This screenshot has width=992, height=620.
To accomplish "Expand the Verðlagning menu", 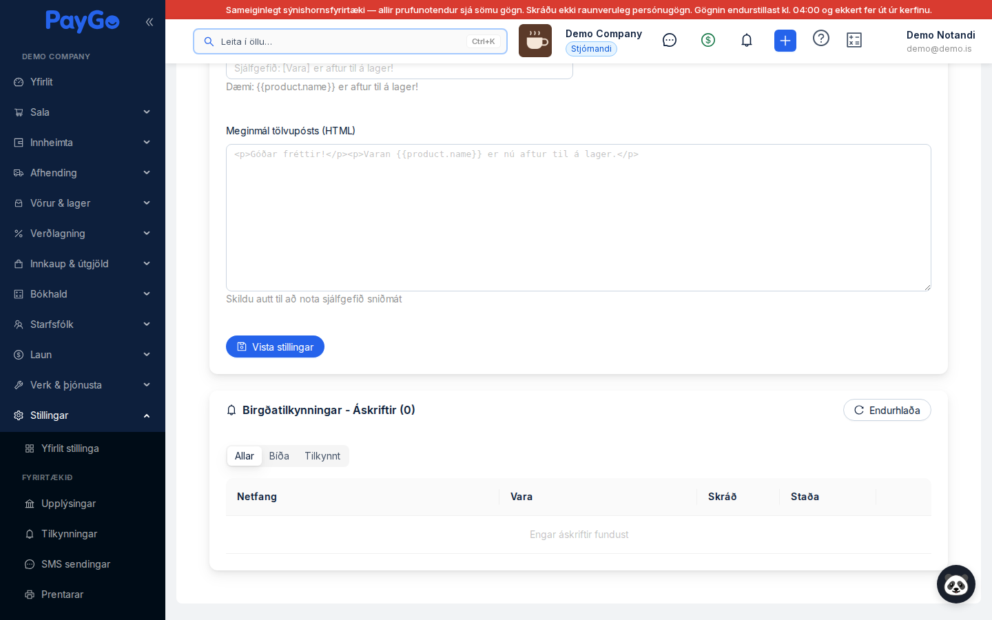I will pos(83,234).
